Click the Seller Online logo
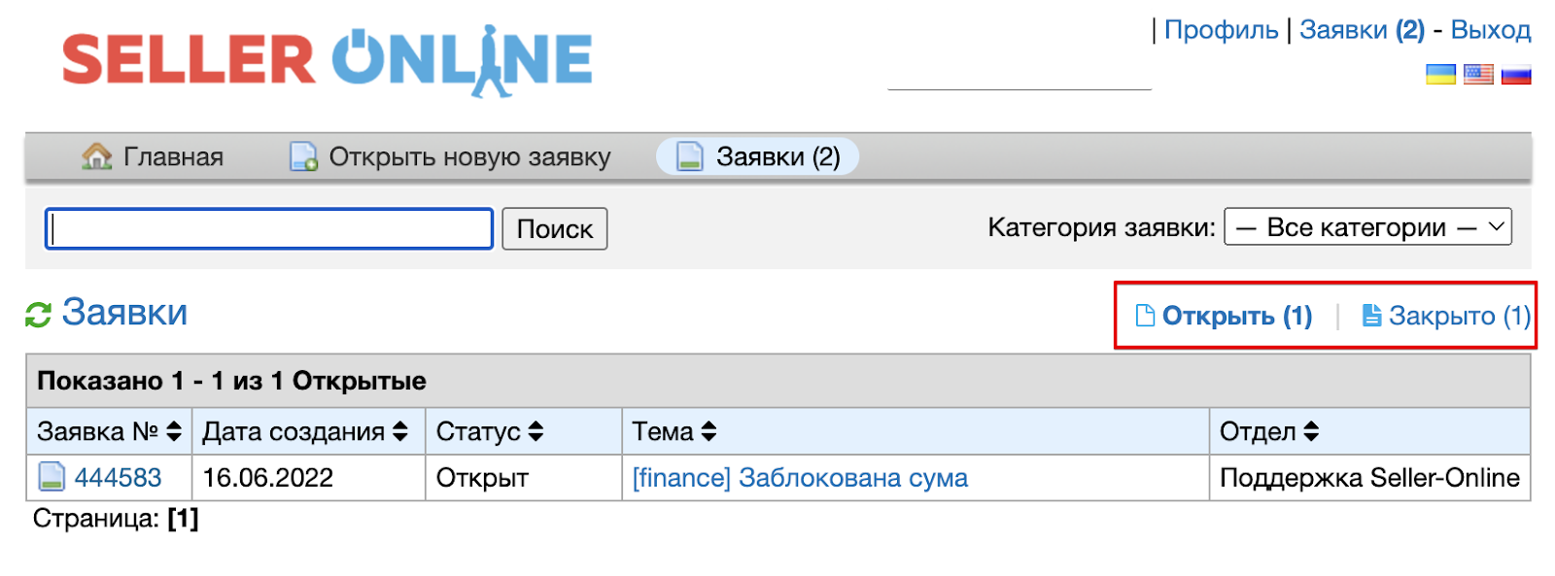 tap(328, 61)
